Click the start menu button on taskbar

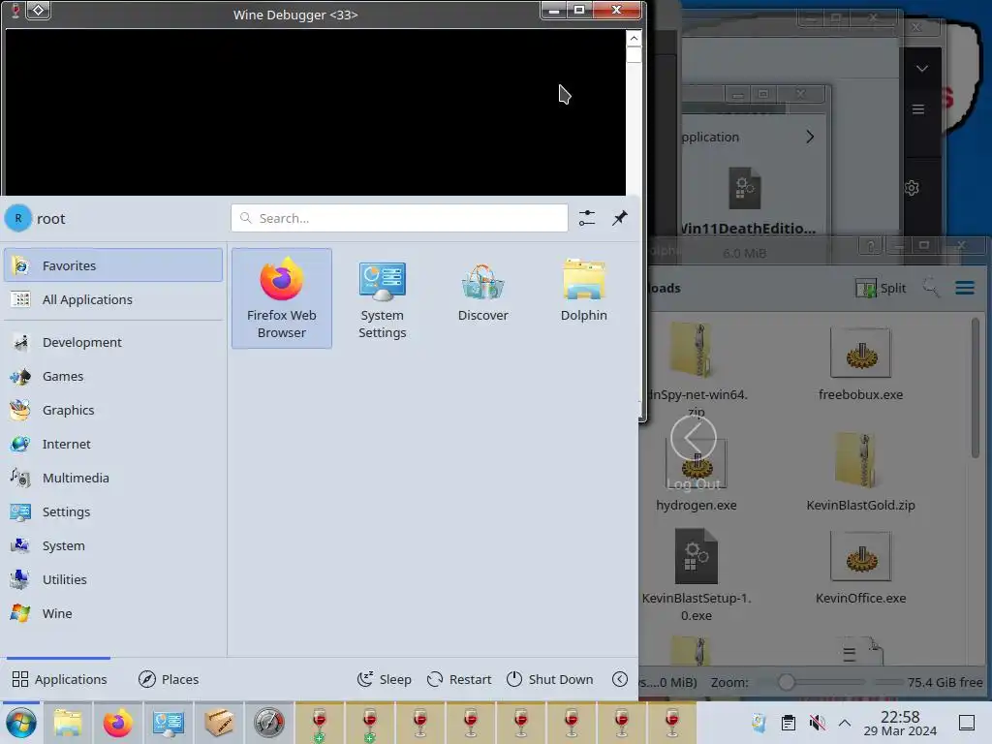point(21,723)
